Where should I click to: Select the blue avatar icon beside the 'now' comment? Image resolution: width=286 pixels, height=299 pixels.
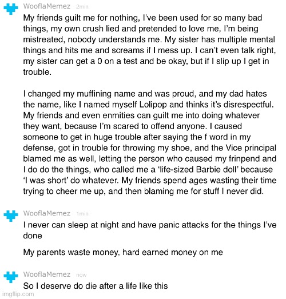(11, 277)
